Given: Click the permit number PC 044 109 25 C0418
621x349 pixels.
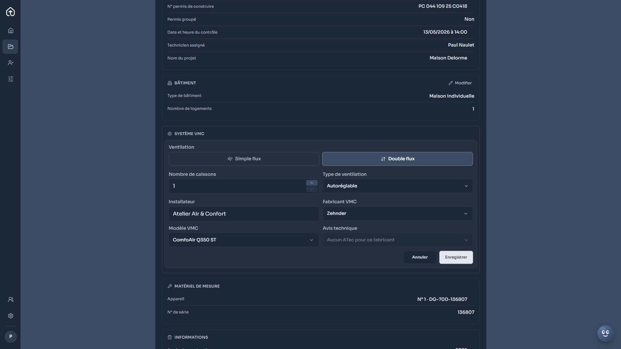Looking at the screenshot, I should [442, 6].
